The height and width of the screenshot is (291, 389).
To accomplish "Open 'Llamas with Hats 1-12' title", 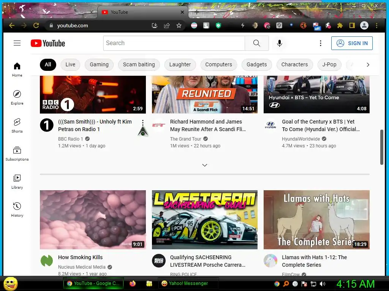I will (314, 261).
